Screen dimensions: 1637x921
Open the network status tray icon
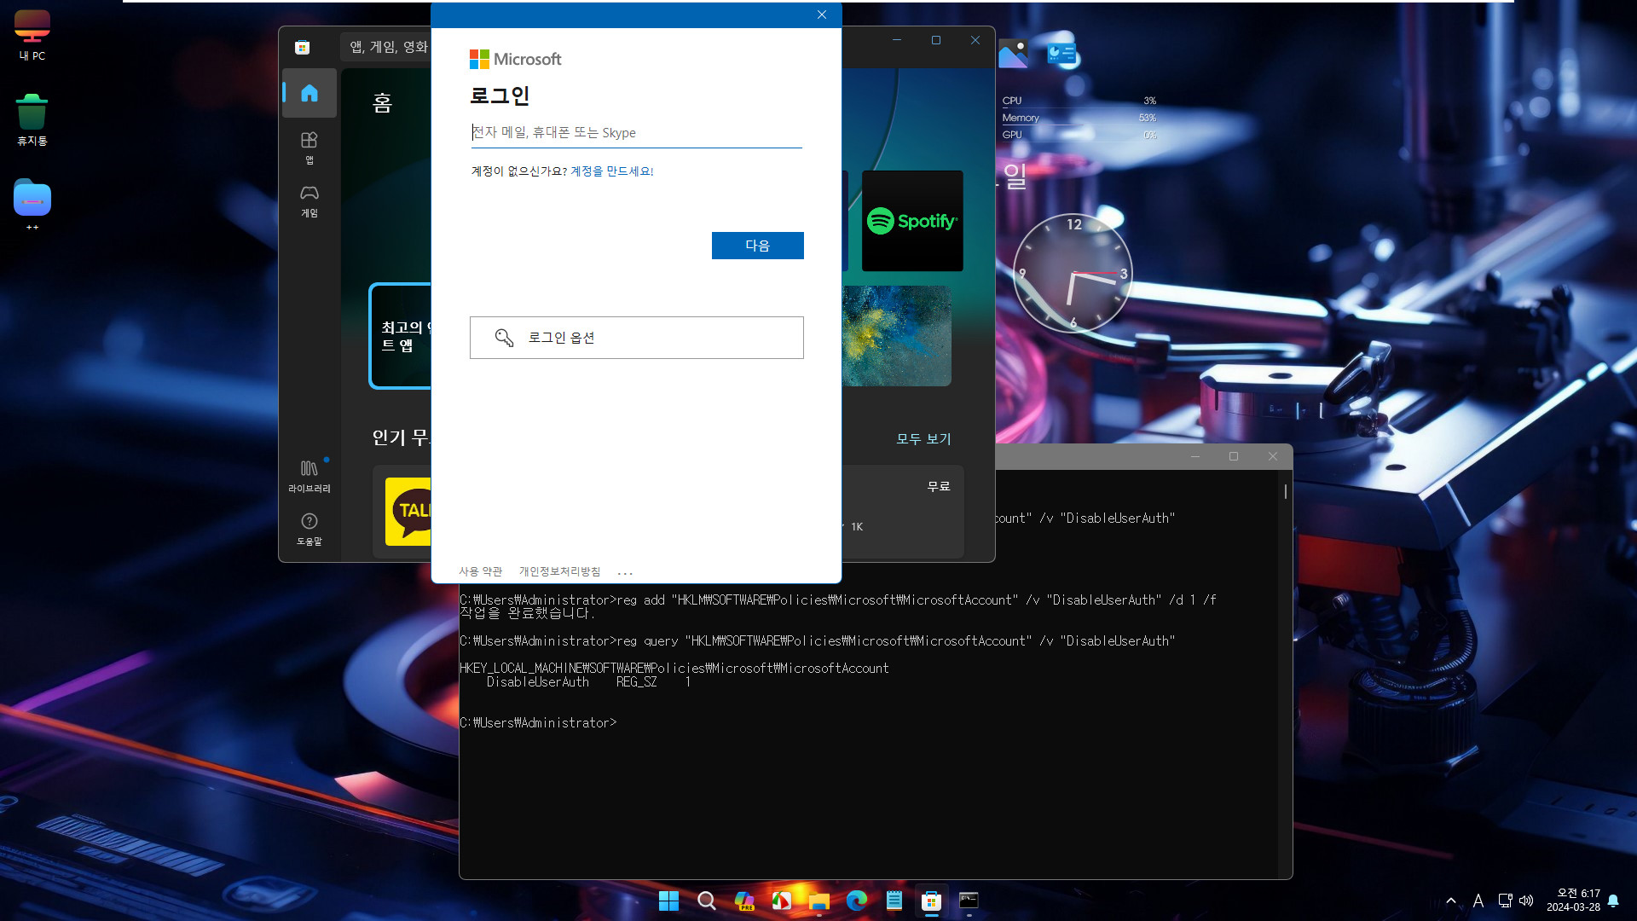pos(1506,901)
